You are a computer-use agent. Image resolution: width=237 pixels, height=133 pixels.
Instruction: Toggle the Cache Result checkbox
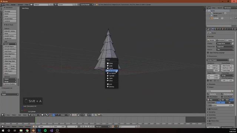tap(222, 97)
